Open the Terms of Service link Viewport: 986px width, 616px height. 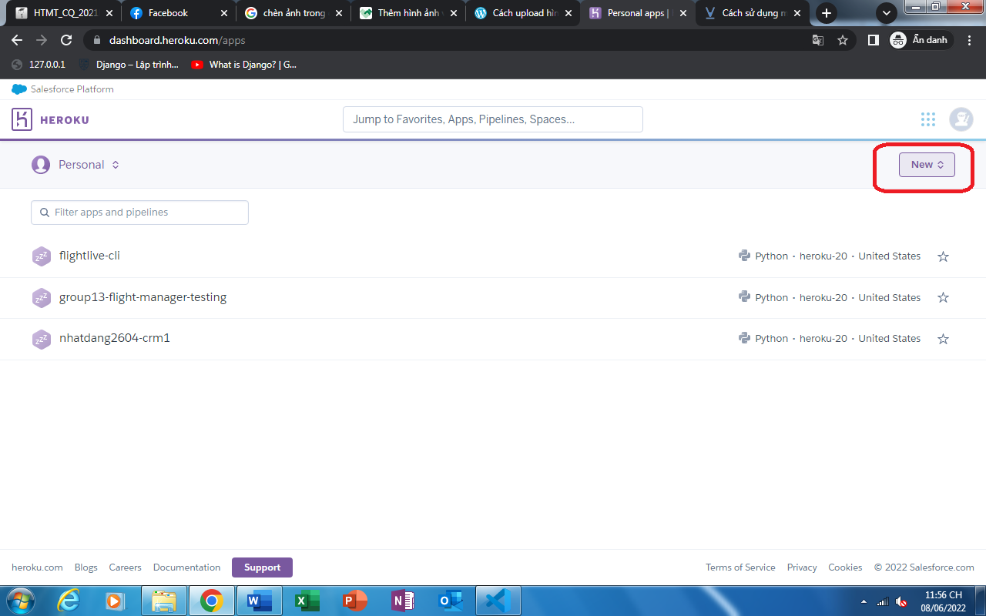[740, 567]
